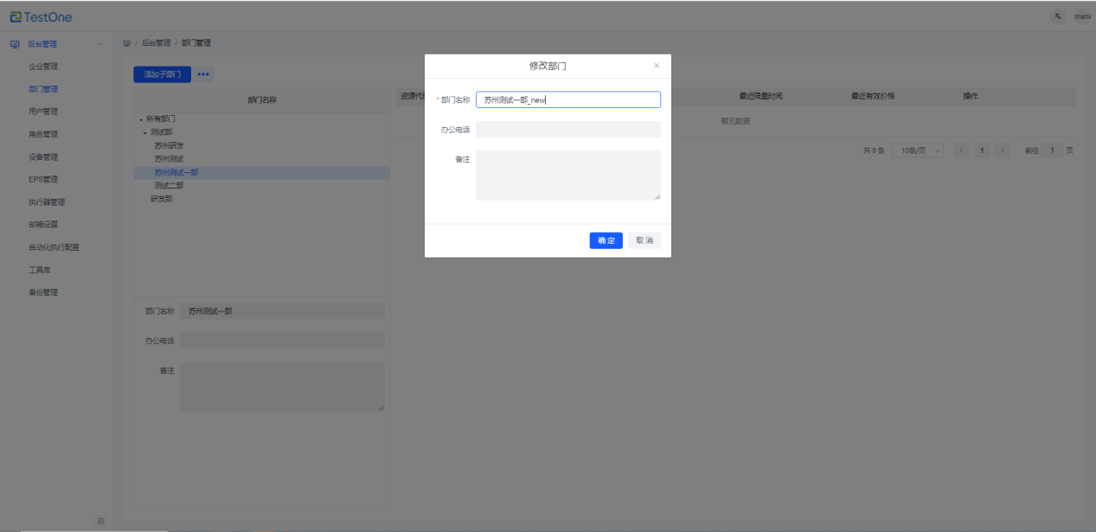The width and height of the screenshot is (1096, 532).
Task: Click the monitor icon beside 后台管理 in sidebar
Action: tap(15, 44)
